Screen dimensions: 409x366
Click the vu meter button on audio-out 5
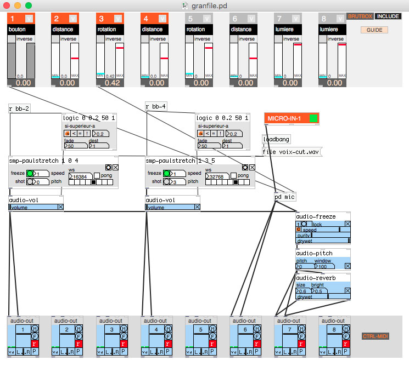189,352
